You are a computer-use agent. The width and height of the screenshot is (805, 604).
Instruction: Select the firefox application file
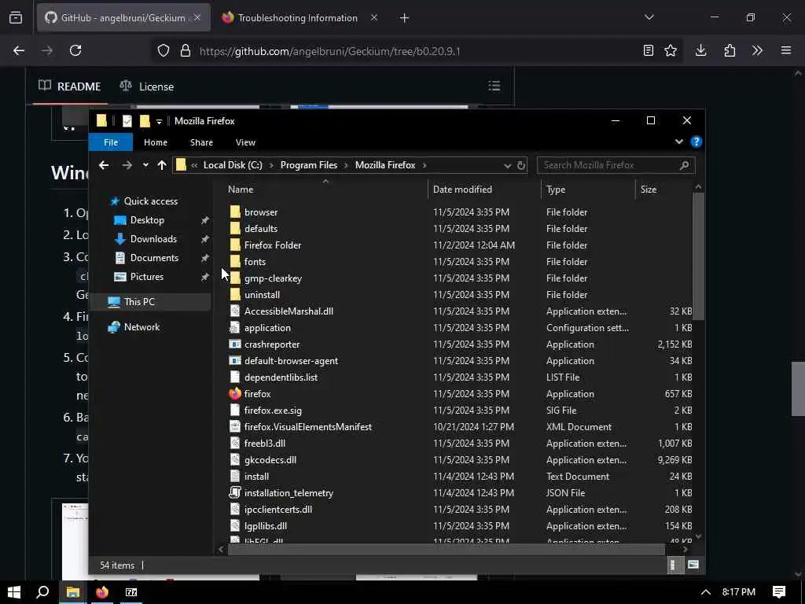257,394
